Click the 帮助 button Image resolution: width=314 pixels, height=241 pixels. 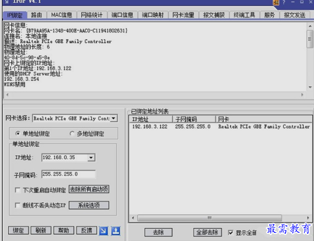click(63, 231)
